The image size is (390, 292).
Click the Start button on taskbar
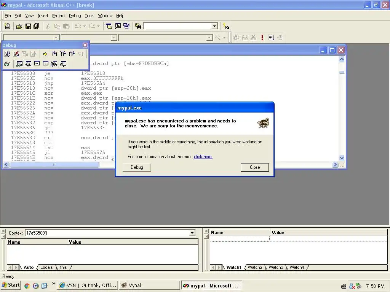coord(11,285)
